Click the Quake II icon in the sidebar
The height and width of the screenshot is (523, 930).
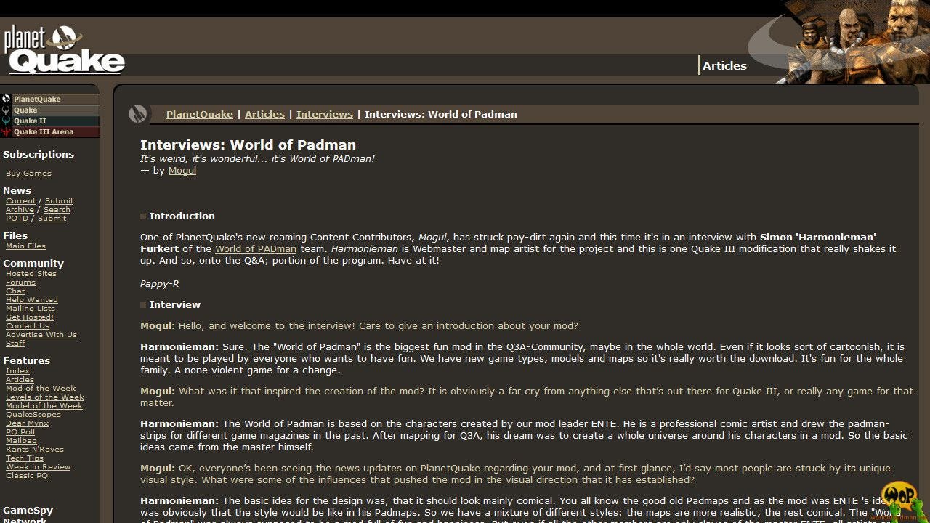(x=7, y=121)
